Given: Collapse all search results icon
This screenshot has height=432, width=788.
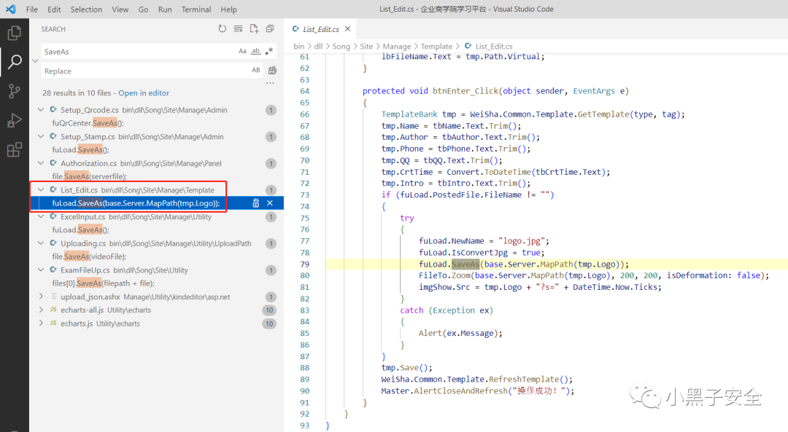Looking at the screenshot, I should (x=270, y=29).
